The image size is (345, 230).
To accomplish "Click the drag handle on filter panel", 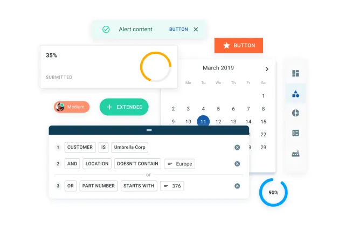I will [x=149, y=130].
